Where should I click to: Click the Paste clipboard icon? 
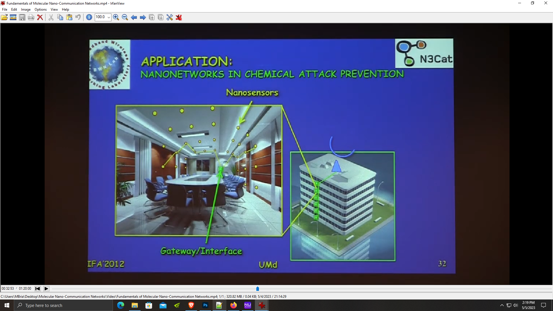[69, 18]
